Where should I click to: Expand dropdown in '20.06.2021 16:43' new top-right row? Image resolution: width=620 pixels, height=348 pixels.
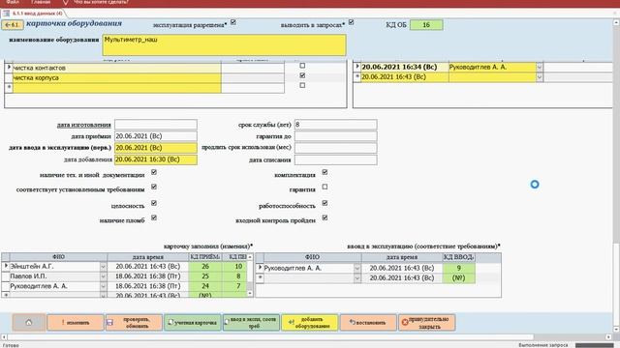540,77
